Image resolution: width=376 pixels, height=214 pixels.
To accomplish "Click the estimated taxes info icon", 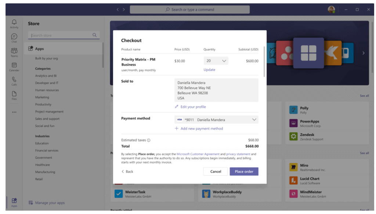I will pyautogui.click(x=149, y=140).
